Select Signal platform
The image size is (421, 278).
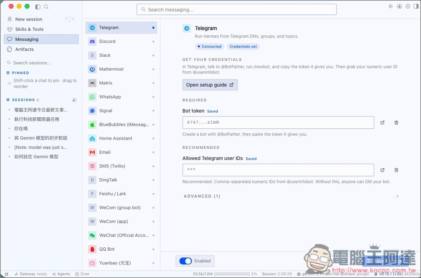coord(121,111)
